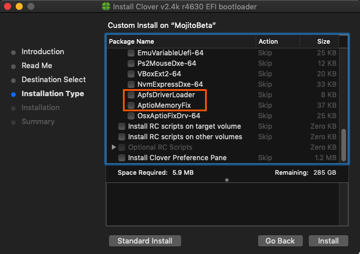Click the Clover leaf icon in title bar

tap(106, 6)
